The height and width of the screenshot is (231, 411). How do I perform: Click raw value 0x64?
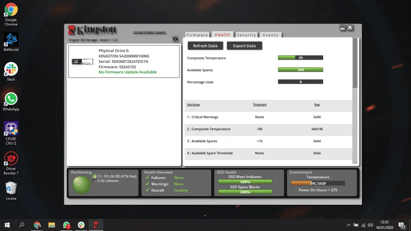tap(317, 141)
